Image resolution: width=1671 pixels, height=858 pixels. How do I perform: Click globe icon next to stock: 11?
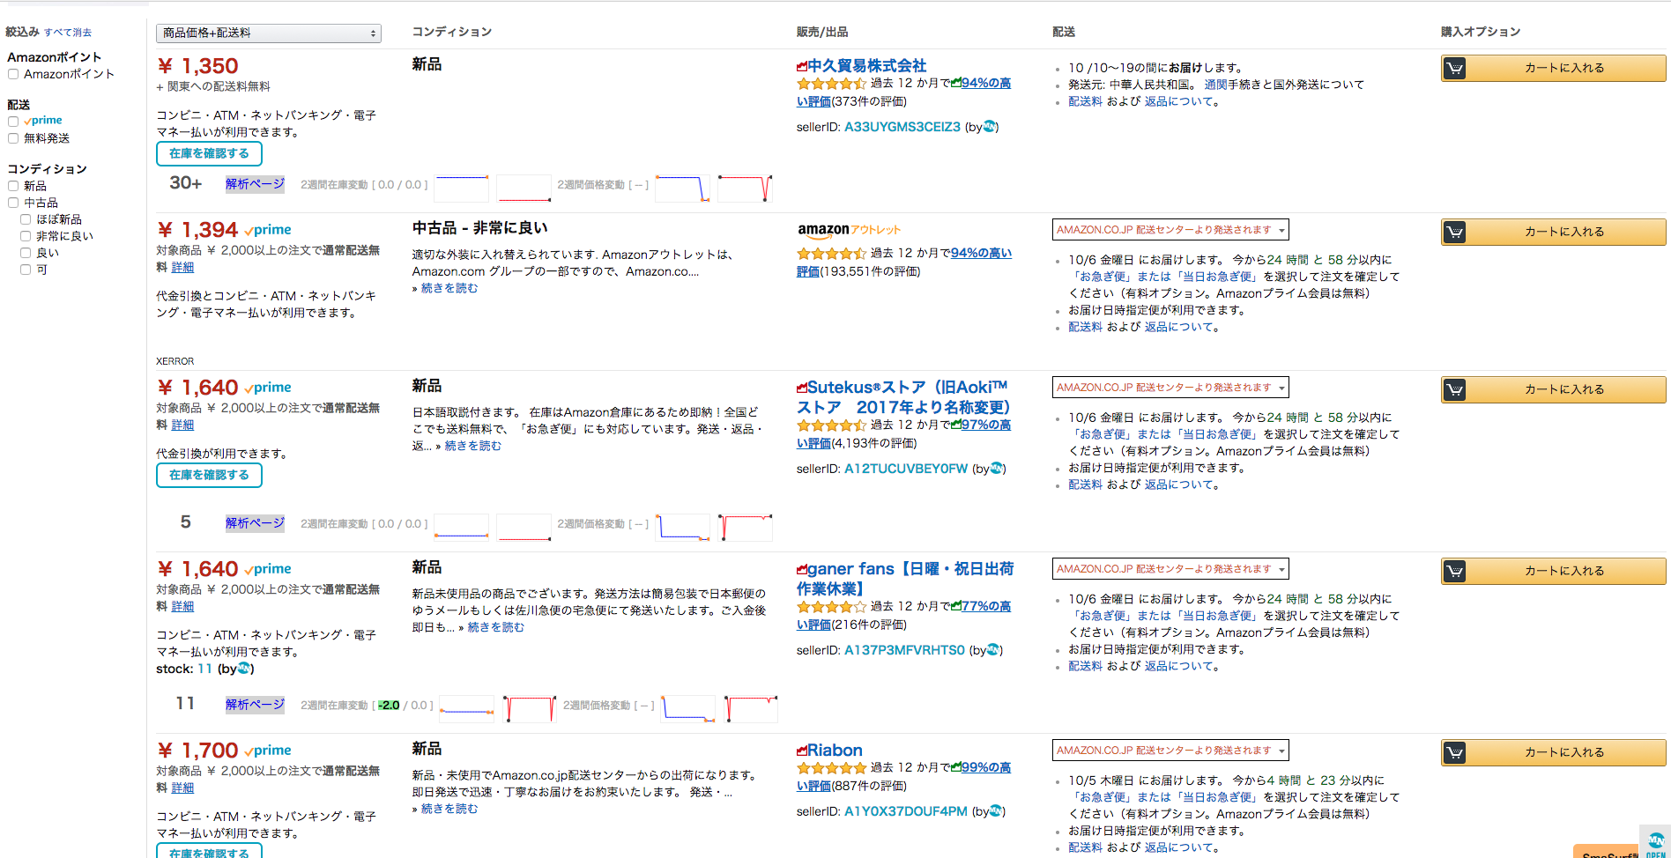click(x=244, y=668)
